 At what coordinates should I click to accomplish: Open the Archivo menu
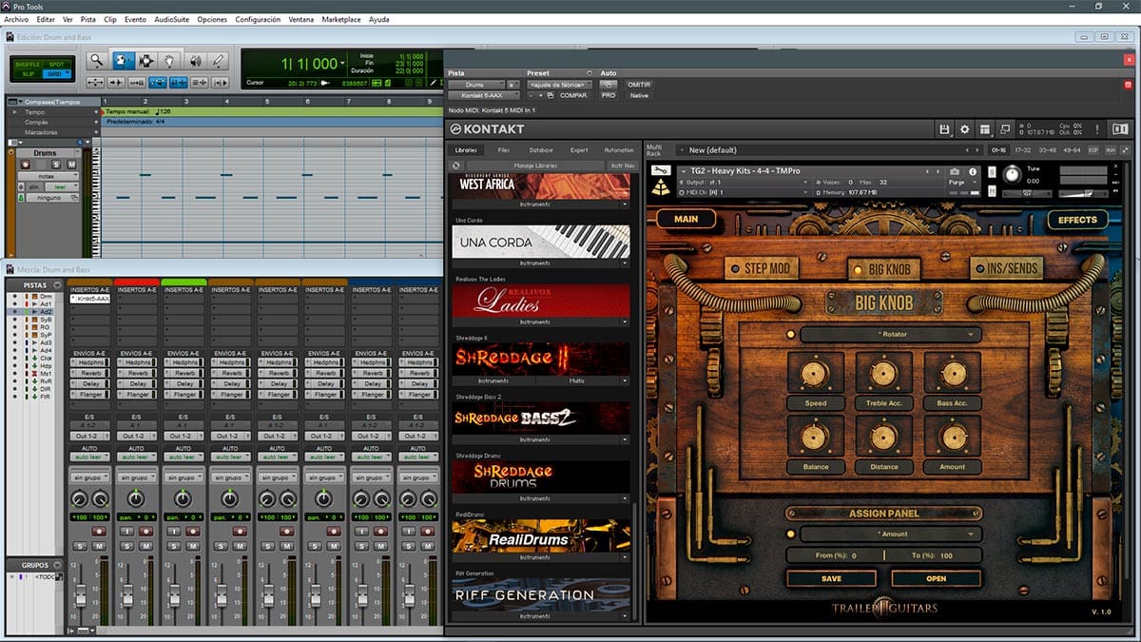click(16, 19)
